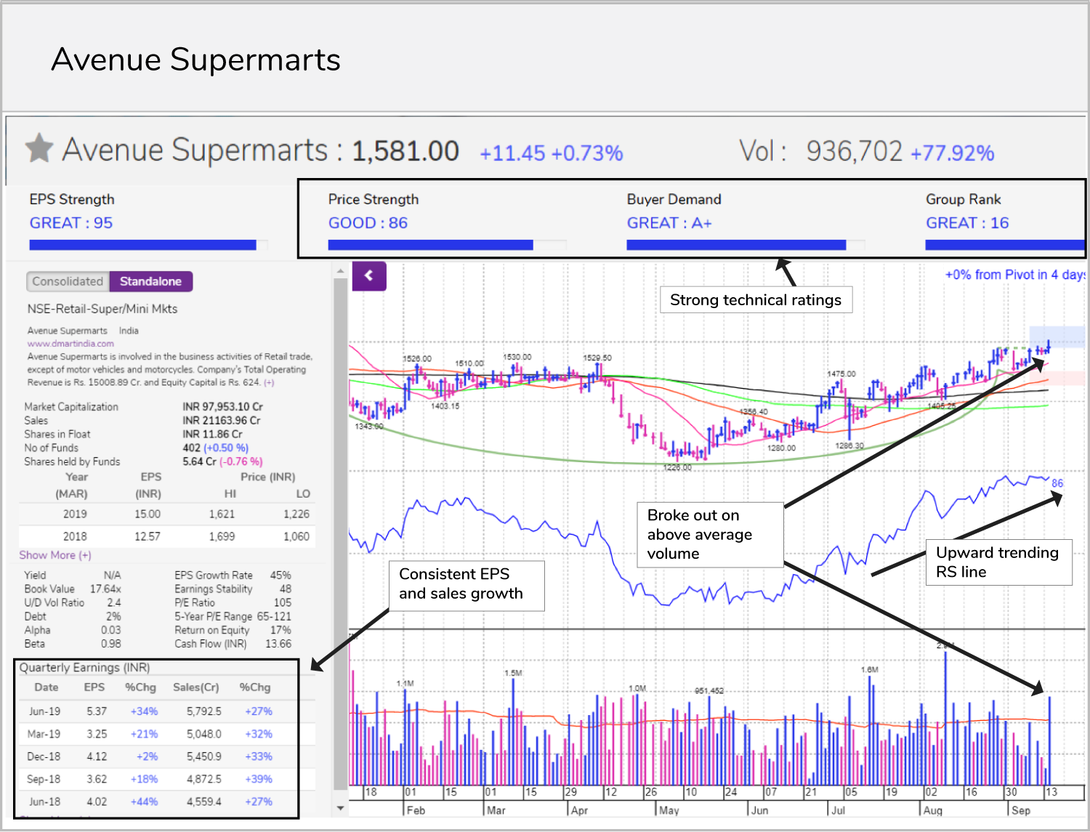Click the U/D Vol Ratio 2.4 value
Viewport: 1090px width, 832px height.
tap(114, 602)
